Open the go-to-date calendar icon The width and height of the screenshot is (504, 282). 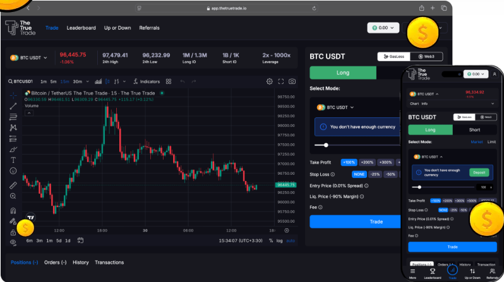(x=80, y=240)
